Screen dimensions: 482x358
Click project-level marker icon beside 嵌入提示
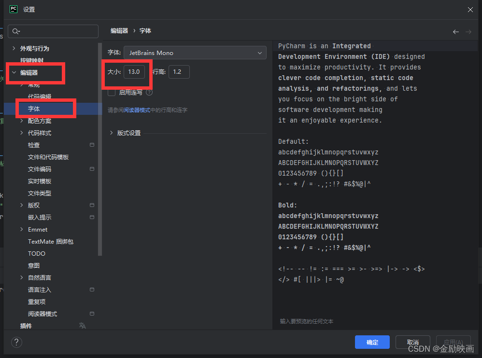pyautogui.click(x=92, y=217)
